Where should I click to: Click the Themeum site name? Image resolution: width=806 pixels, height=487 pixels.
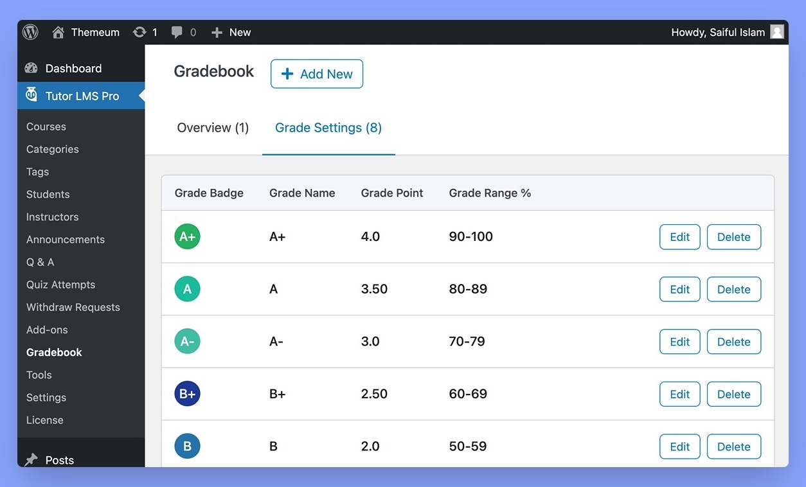[95, 32]
